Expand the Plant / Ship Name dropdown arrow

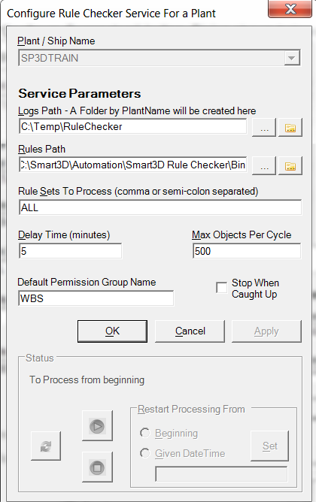[292, 58]
